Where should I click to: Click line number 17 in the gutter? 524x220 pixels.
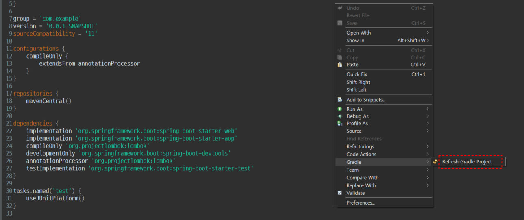coord(9,94)
